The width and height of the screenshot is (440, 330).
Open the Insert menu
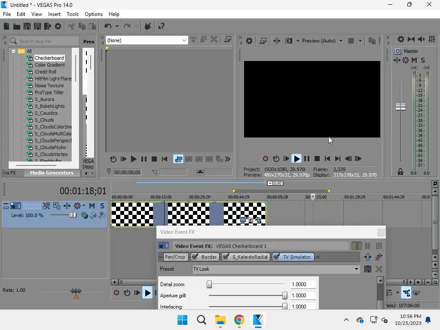tap(54, 14)
